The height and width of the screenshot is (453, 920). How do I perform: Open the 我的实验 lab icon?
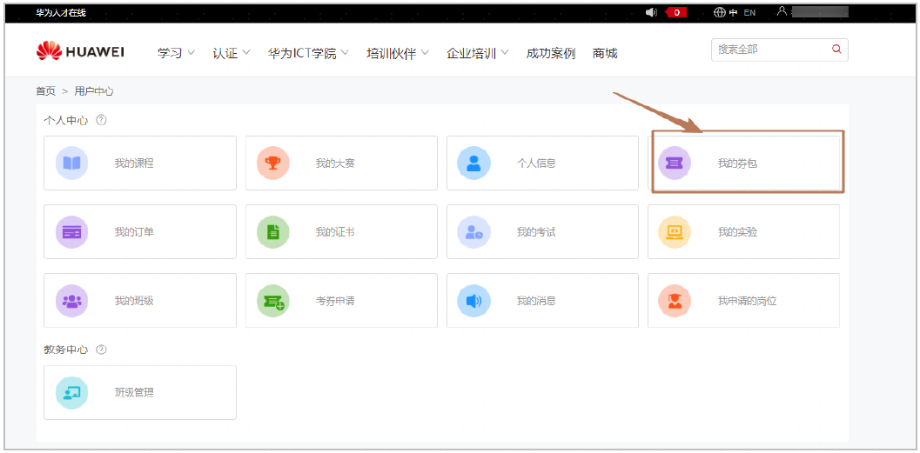(675, 232)
